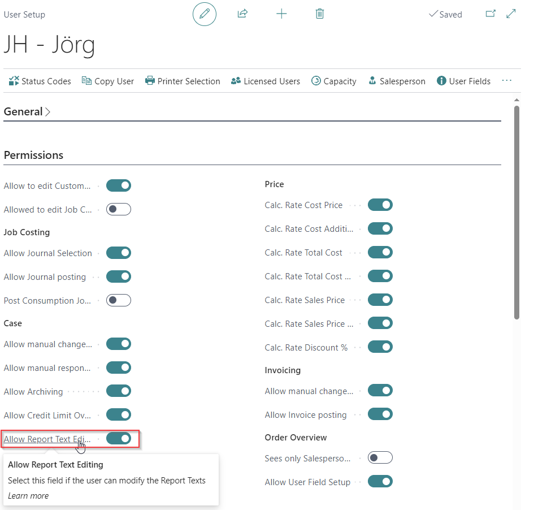Click the plus icon to add new

(x=281, y=14)
